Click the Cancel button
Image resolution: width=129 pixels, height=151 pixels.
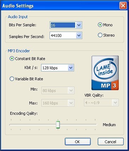click(x=111, y=142)
